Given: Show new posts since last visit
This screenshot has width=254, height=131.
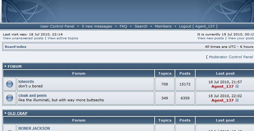Looking at the screenshot, I should (211, 38).
